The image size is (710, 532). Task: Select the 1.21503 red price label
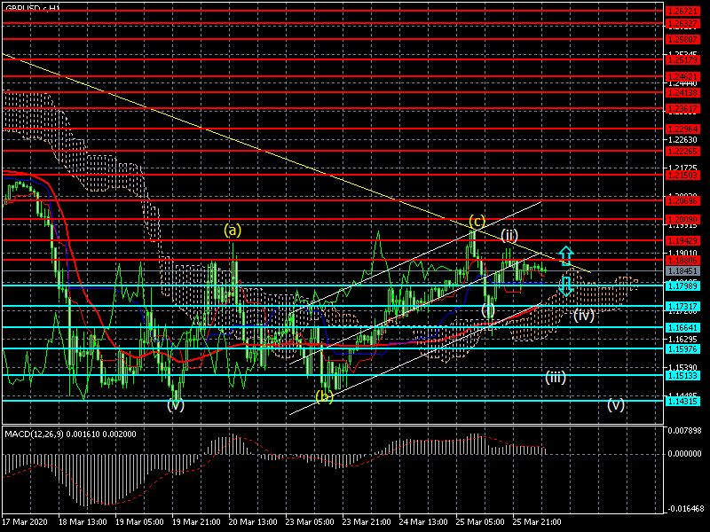(682, 175)
